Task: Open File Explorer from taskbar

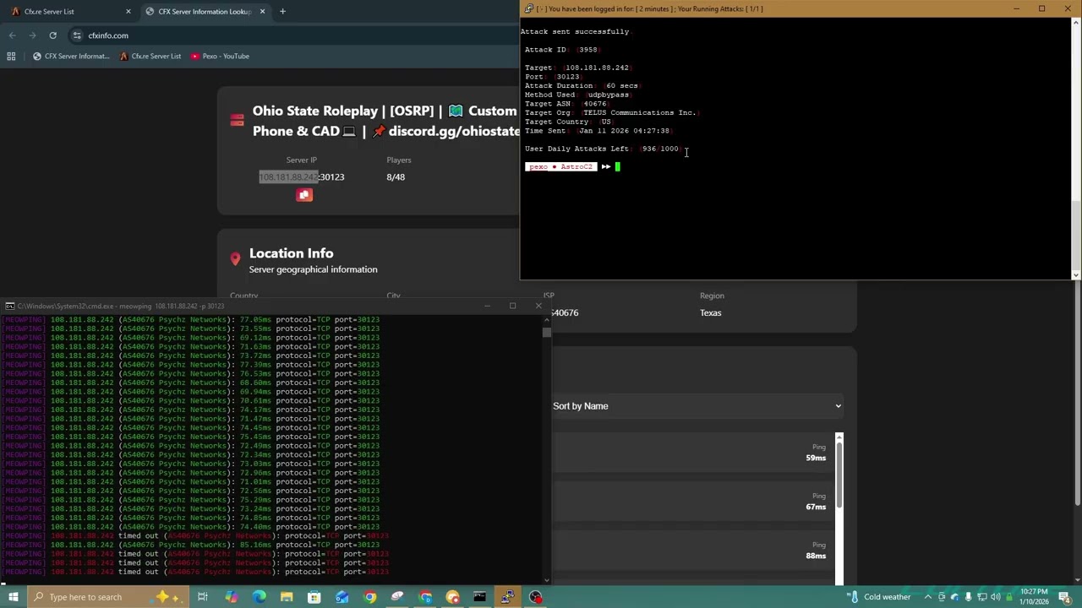Action: [287, 597]
